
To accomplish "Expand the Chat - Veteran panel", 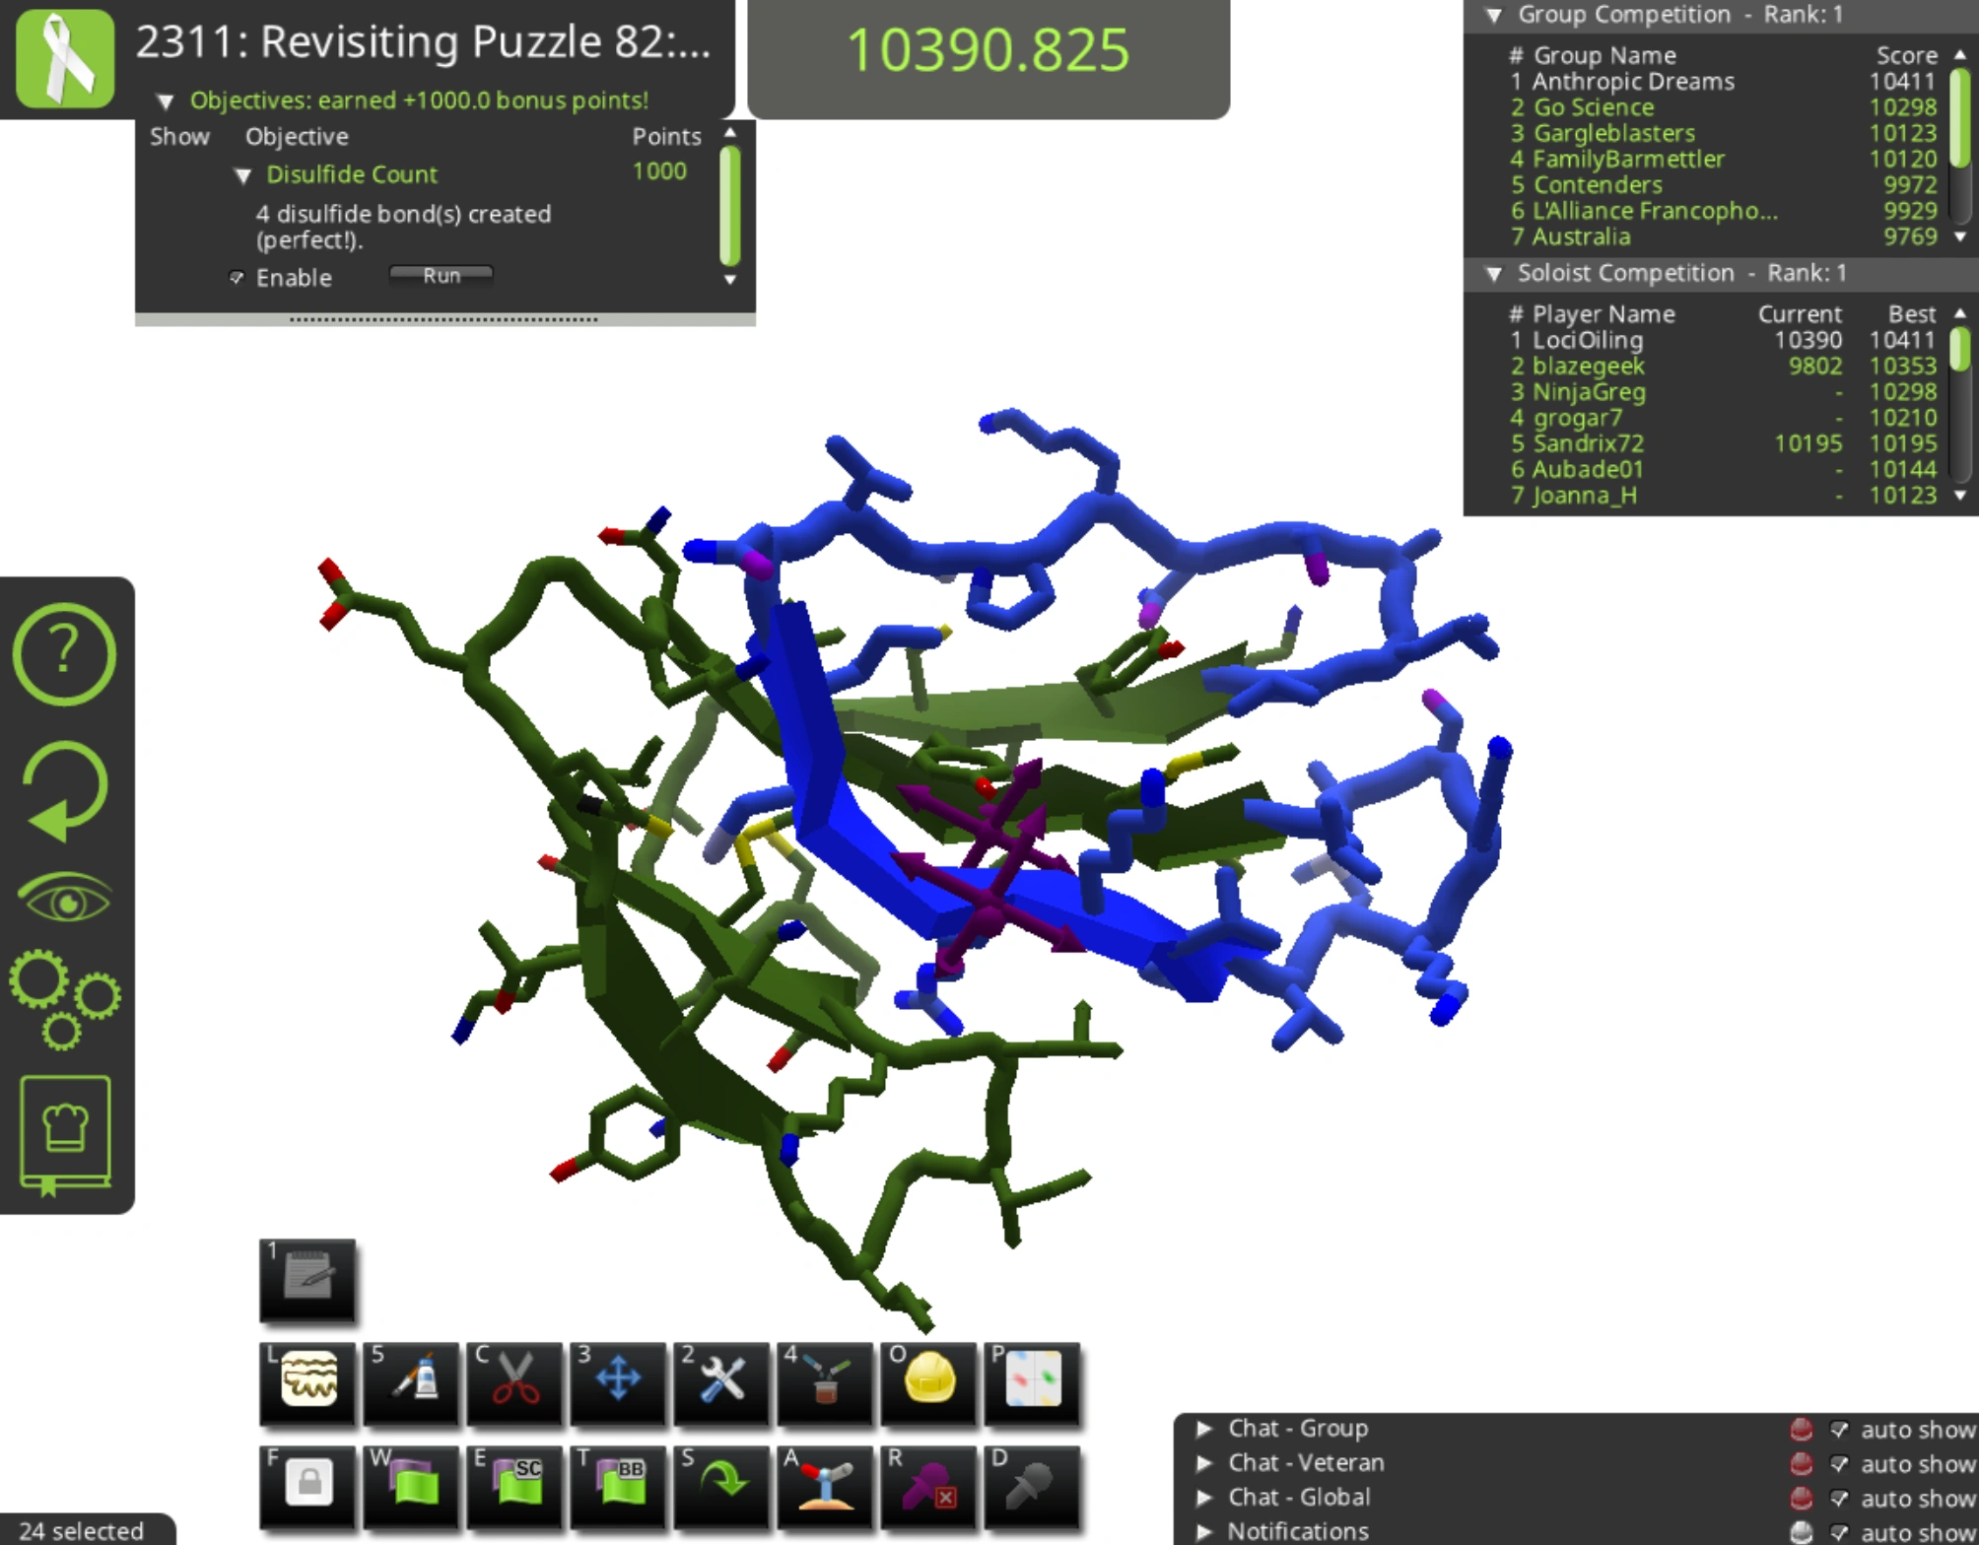I will 1203,1463.
